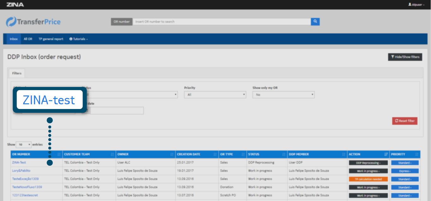Screen dimensions: 431x201
Task: Open the ddpuser account menu
Action: 416,5
